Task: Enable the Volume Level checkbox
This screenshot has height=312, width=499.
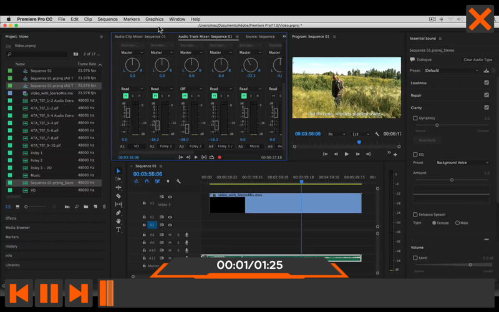Action: tap(415, 258)
